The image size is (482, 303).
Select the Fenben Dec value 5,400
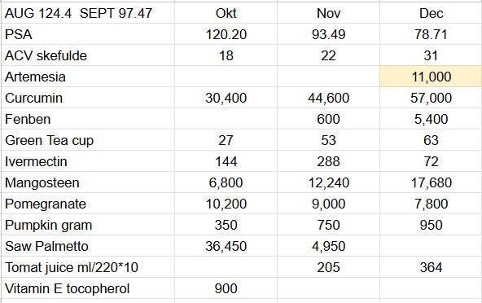pyautogui.click(x=431, y=119)
